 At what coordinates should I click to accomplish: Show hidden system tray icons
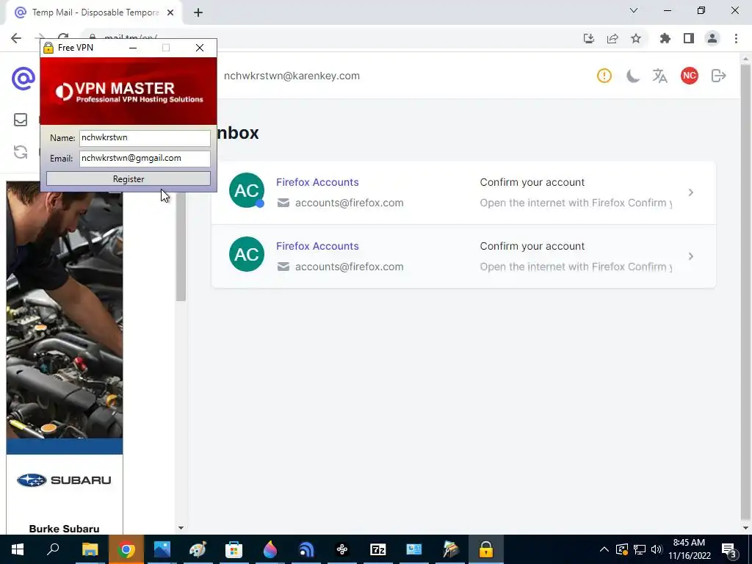pyautogui.click(x=604, y=549)
